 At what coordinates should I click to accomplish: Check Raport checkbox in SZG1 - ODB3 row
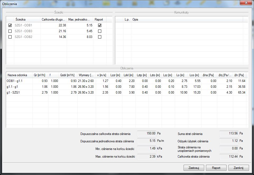pyautogui.click(x=100, y=31)
